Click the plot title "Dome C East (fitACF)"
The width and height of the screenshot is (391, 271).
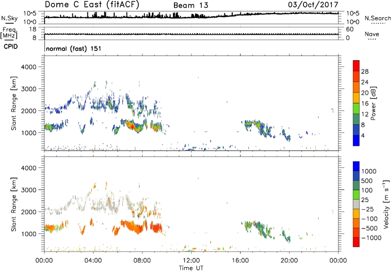(x=92, y=4)
